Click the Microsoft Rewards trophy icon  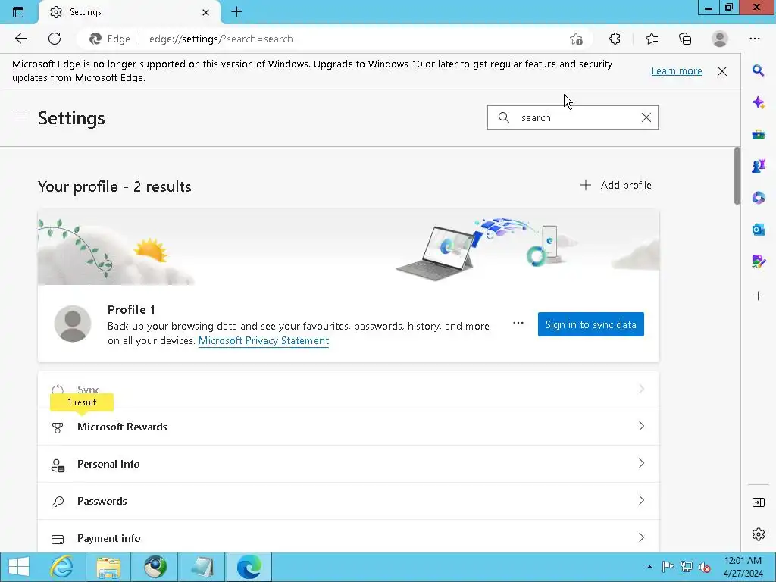(x=58, y=427)
